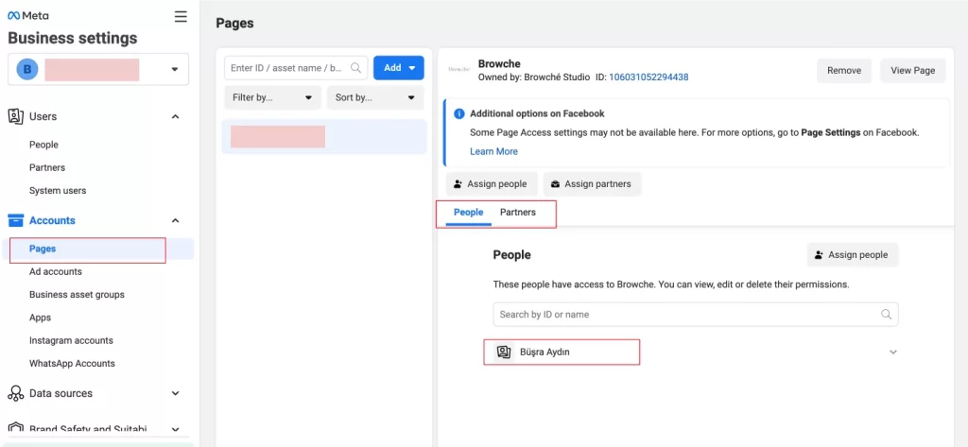
Task: Click the magnifier icon in asset search
Action: 355,68
